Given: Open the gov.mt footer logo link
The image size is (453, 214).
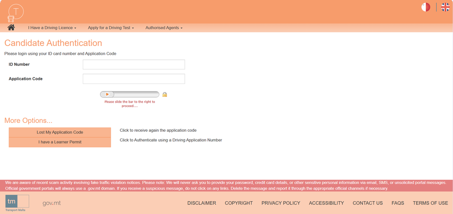Looking at the screenshot, I should click(52, 203).
